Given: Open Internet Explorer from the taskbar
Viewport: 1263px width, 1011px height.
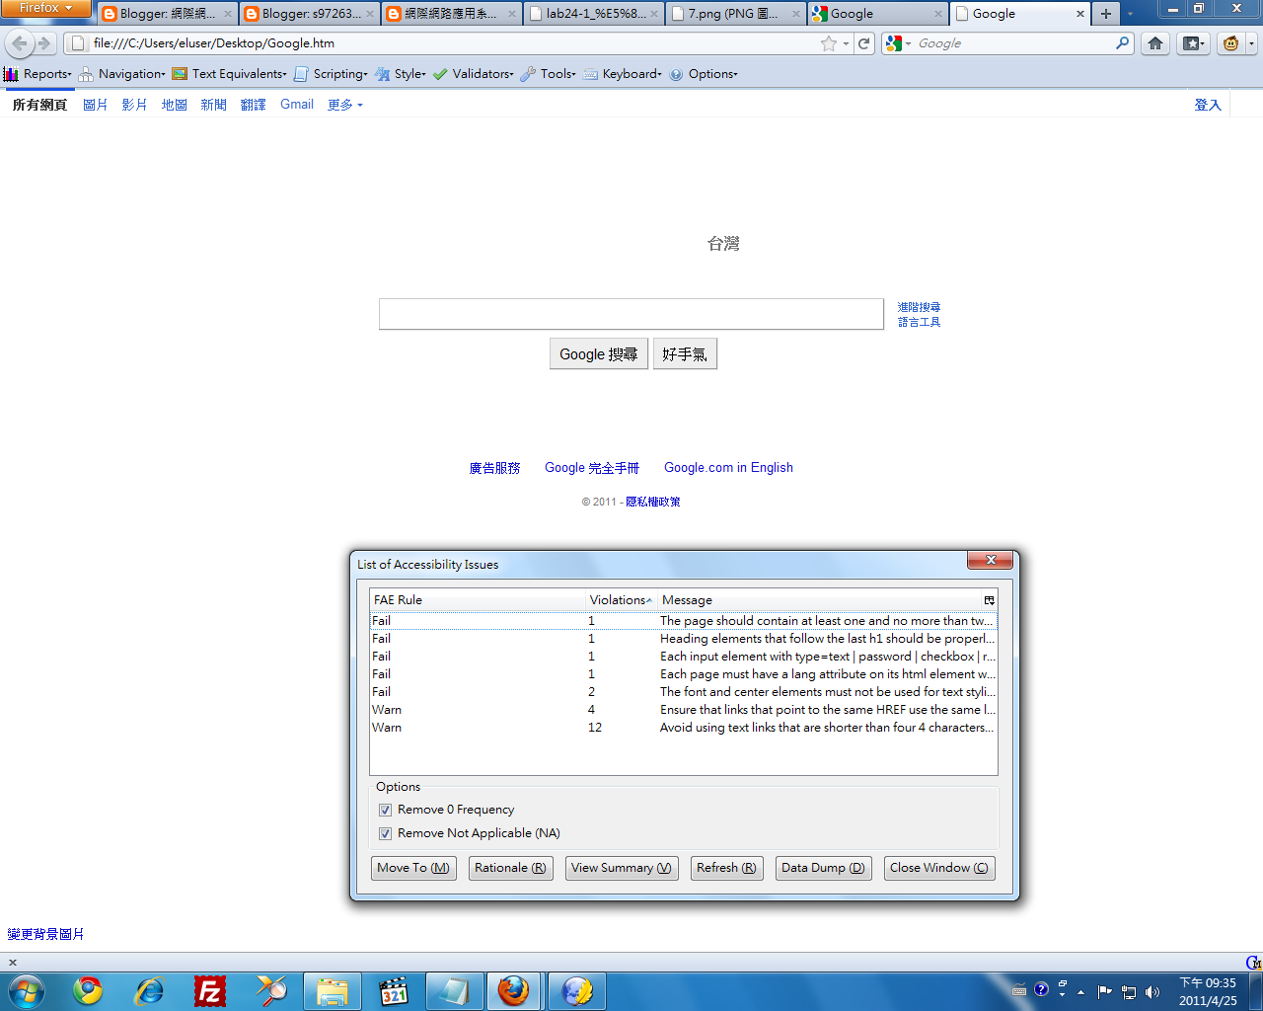Looking at the screenshot, I should coord(149,990).
